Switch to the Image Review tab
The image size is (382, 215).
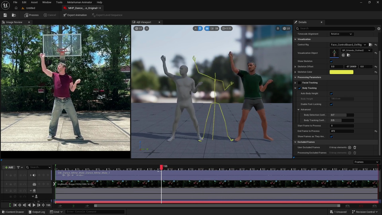(x=14, y=22)
